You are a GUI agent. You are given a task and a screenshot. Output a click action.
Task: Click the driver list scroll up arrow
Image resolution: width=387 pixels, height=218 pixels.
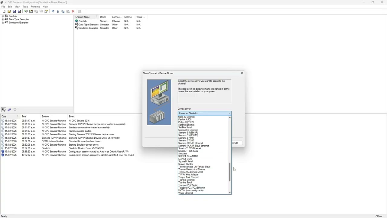pos(230,117)
